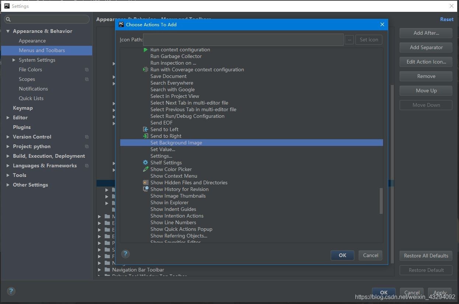Expand the Tools section
The height and width of the screenshot is (304, 459).
(8, 175)
